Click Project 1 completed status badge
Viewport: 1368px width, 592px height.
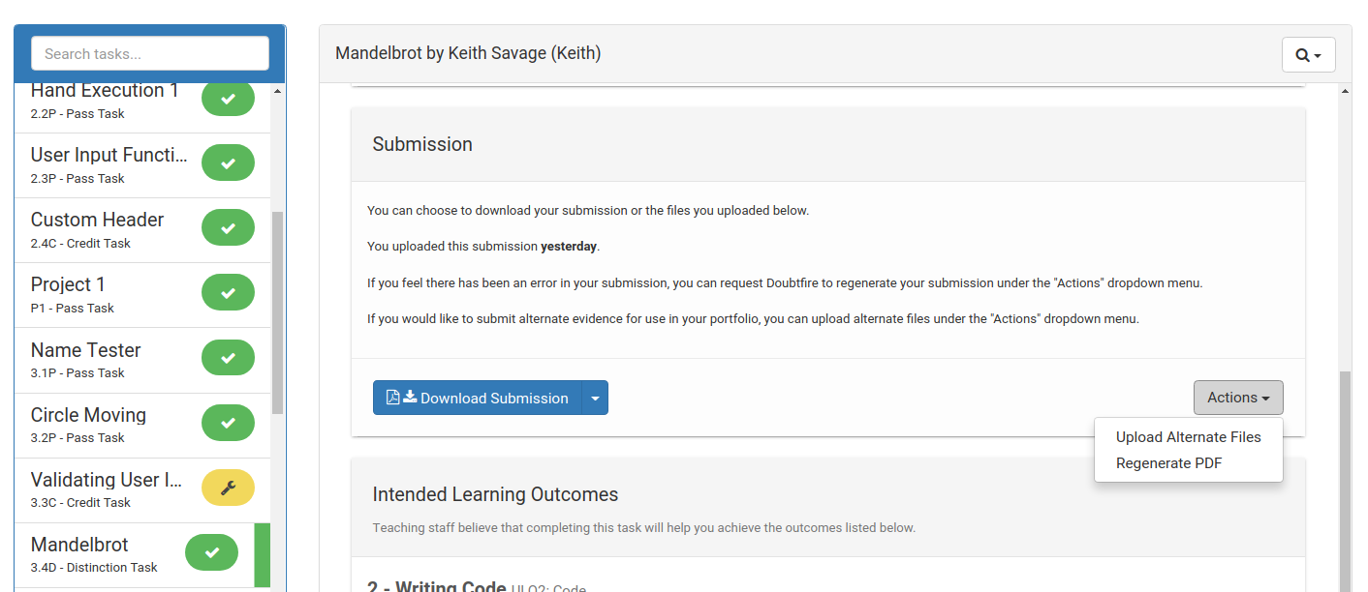click(228, 293)
